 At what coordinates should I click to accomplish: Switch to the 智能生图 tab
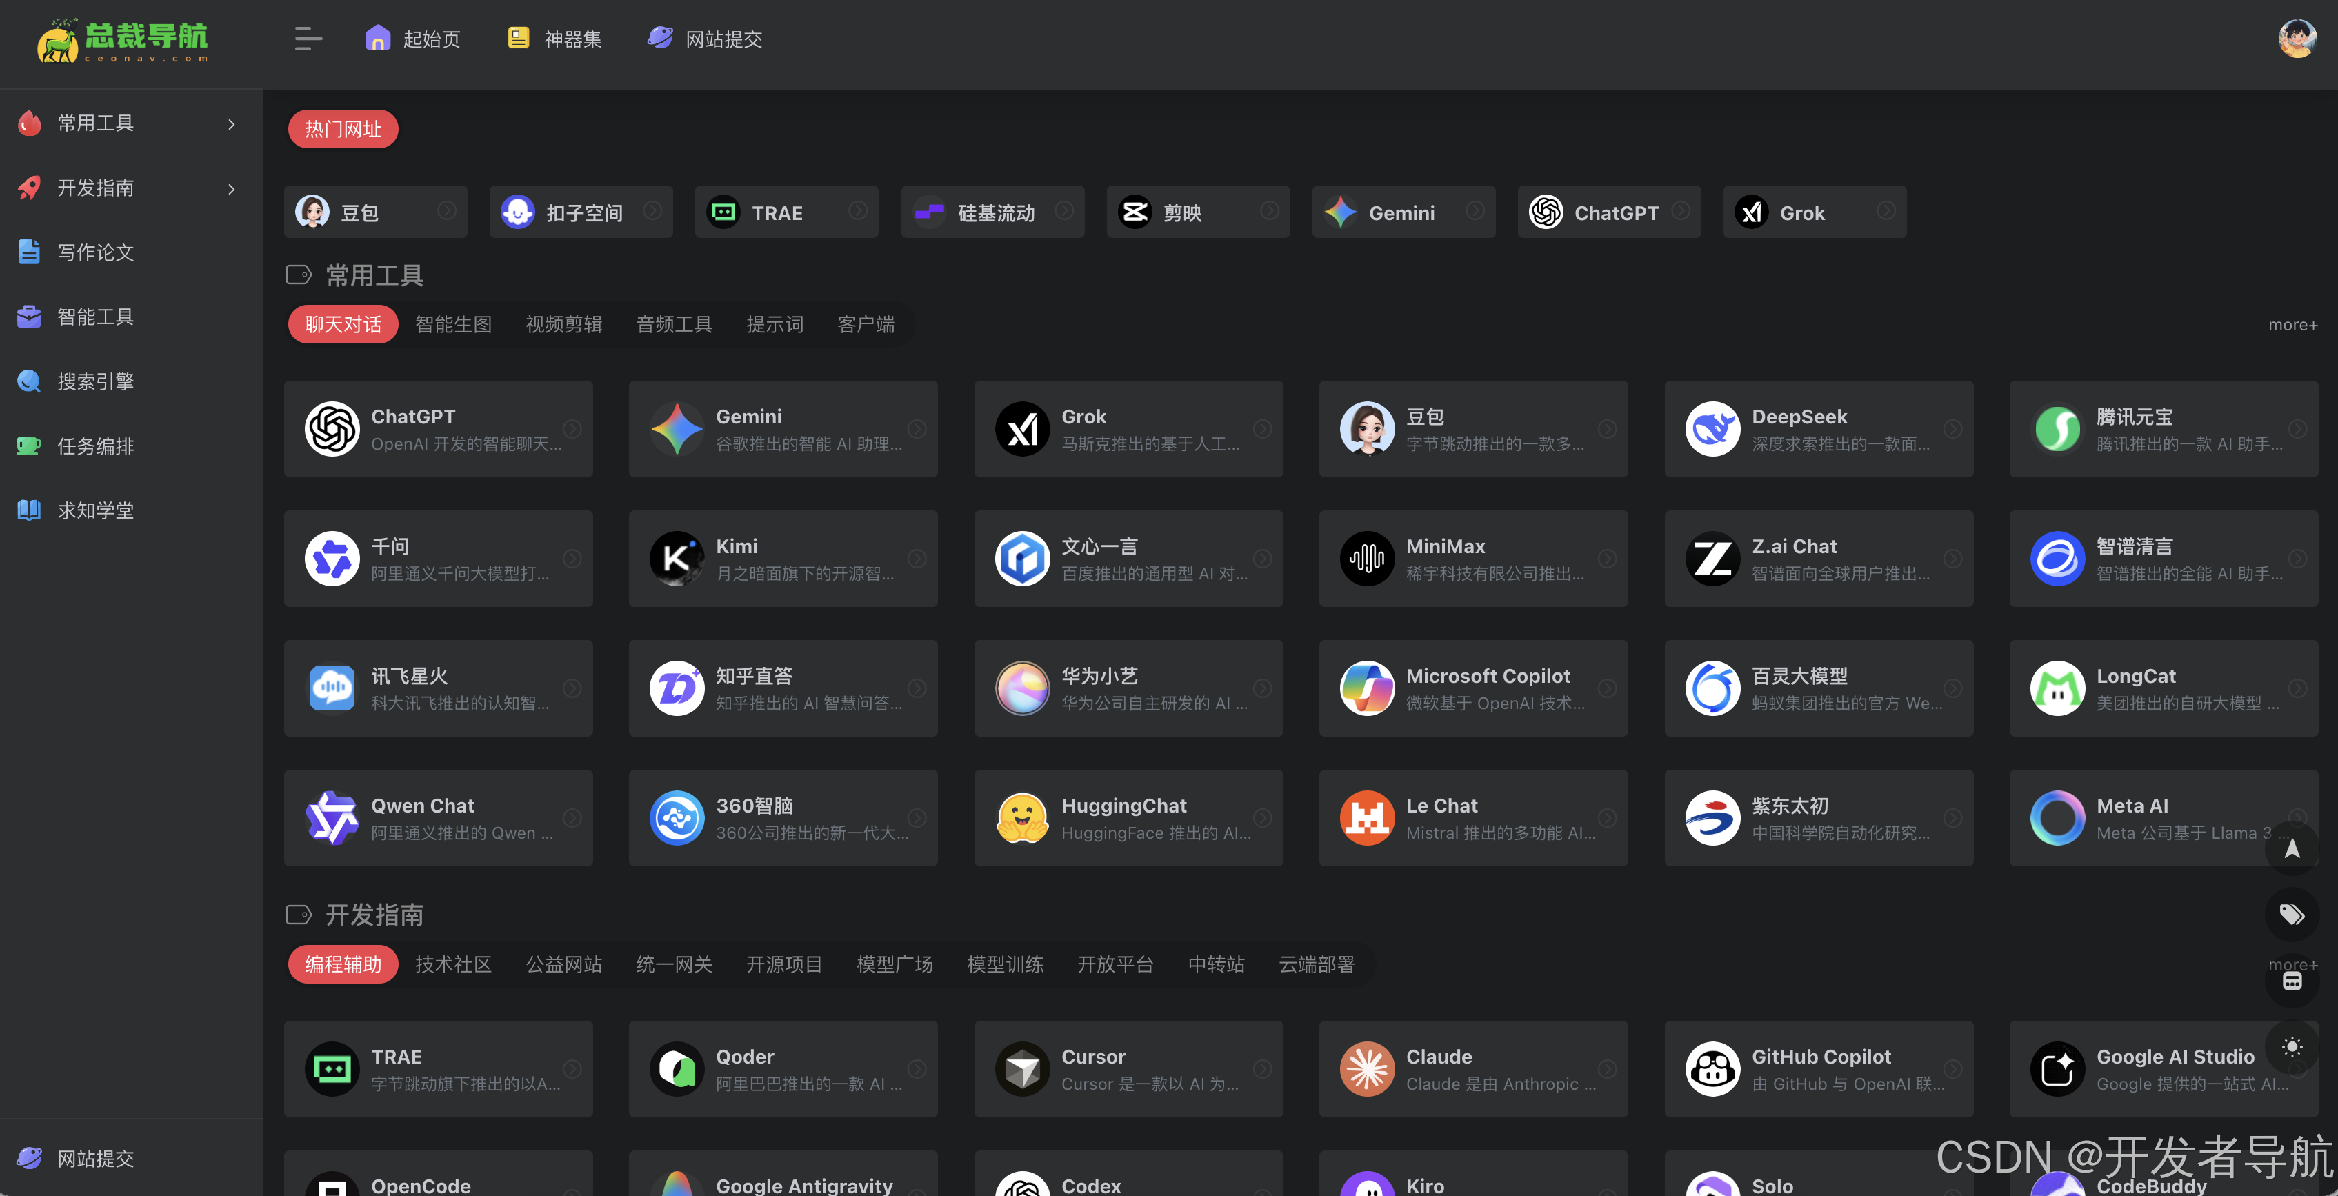(x=454, y=324)
